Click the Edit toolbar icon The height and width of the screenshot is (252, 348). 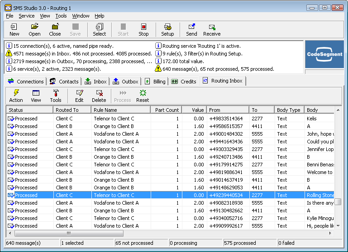(x=79, y=96)
